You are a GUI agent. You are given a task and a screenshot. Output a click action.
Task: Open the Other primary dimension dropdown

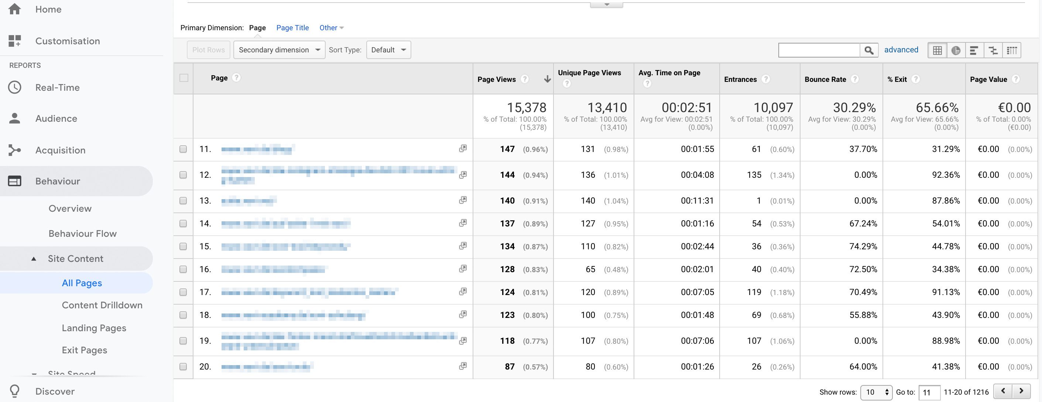(x=331, y=28)
